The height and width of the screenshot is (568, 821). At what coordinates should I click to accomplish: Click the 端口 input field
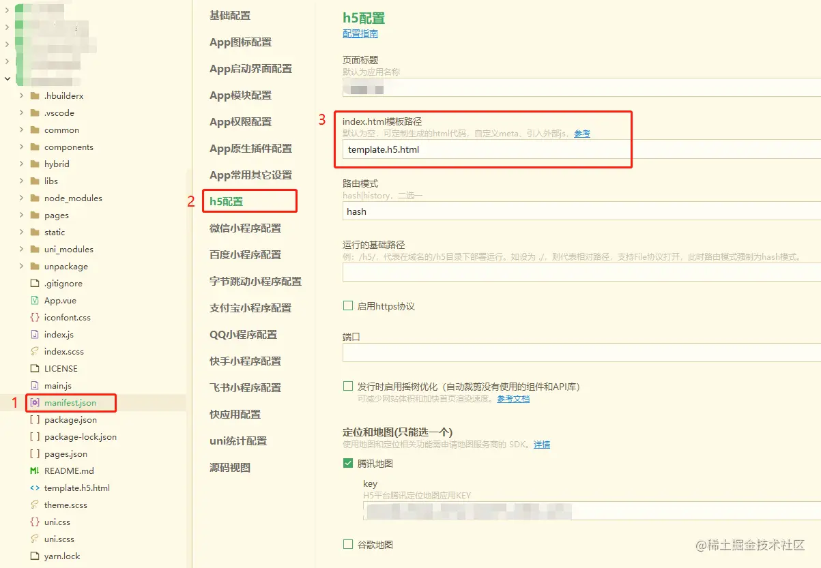(x=581, y=353)
